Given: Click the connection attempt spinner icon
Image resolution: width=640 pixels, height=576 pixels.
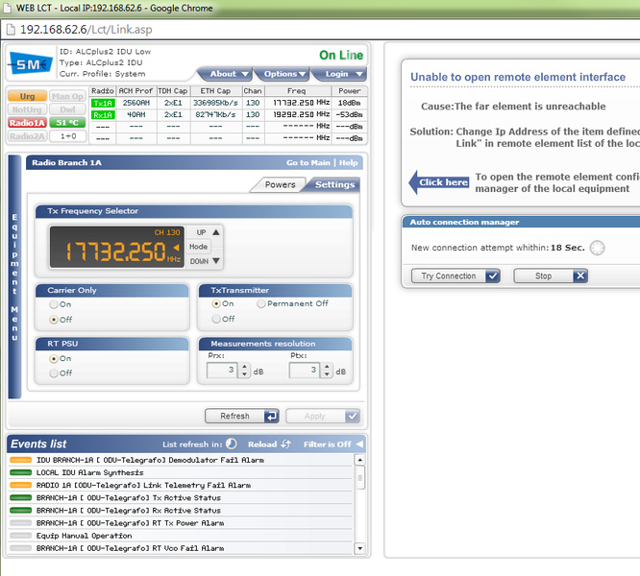Looking at the screenshot, I should pyautogui.click(x=597, y=248).
